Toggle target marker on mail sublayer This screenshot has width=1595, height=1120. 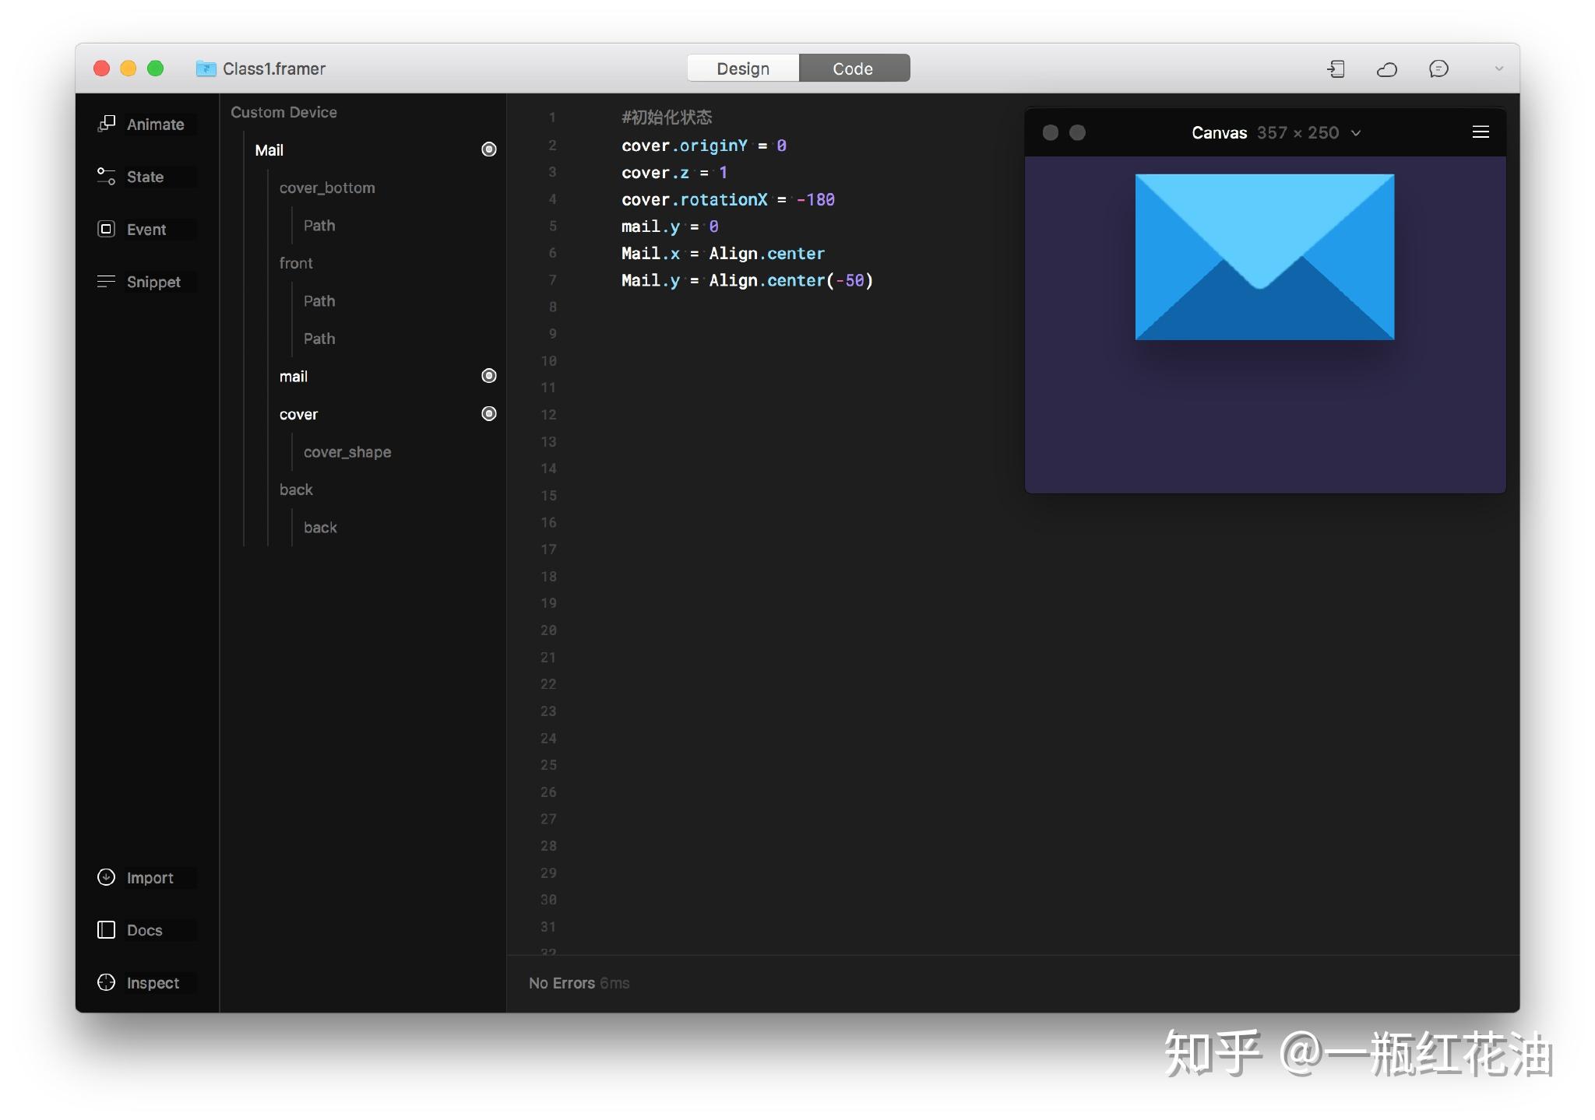point(489,376)
